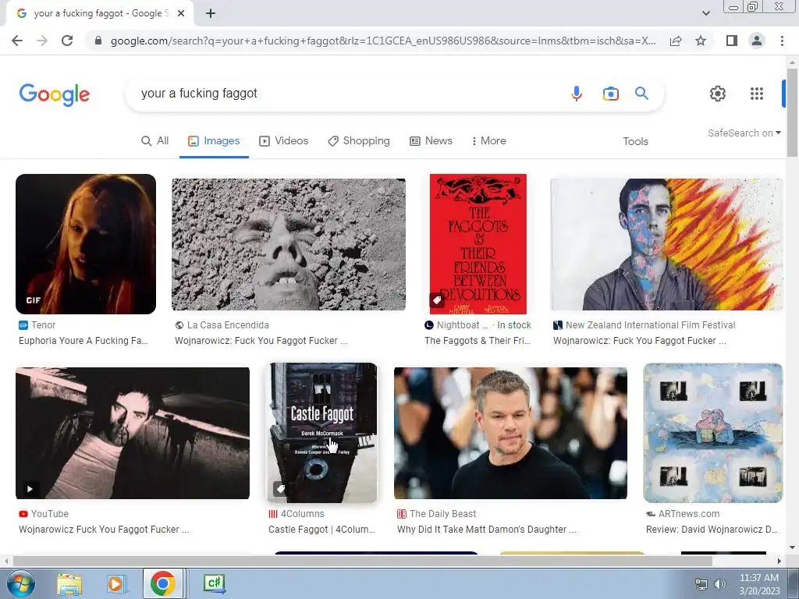Open The Daily Beast photo thumbnail

[x=510, y=433]
